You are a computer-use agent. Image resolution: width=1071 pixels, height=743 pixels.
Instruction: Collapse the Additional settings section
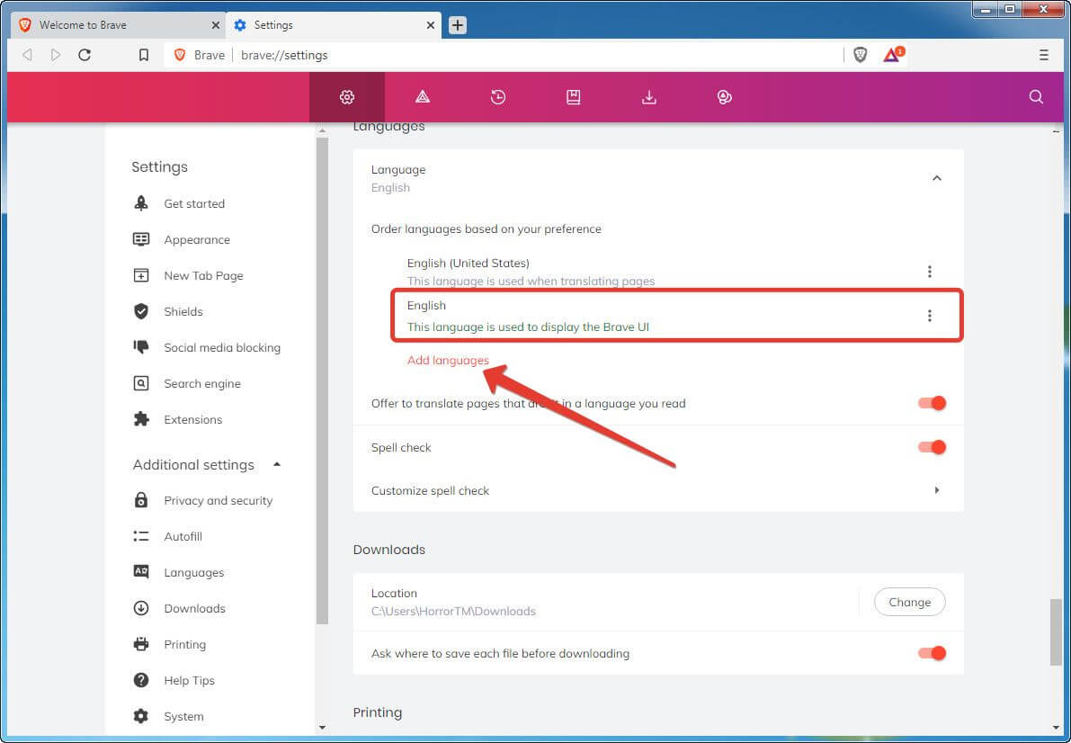coord(277,464)
